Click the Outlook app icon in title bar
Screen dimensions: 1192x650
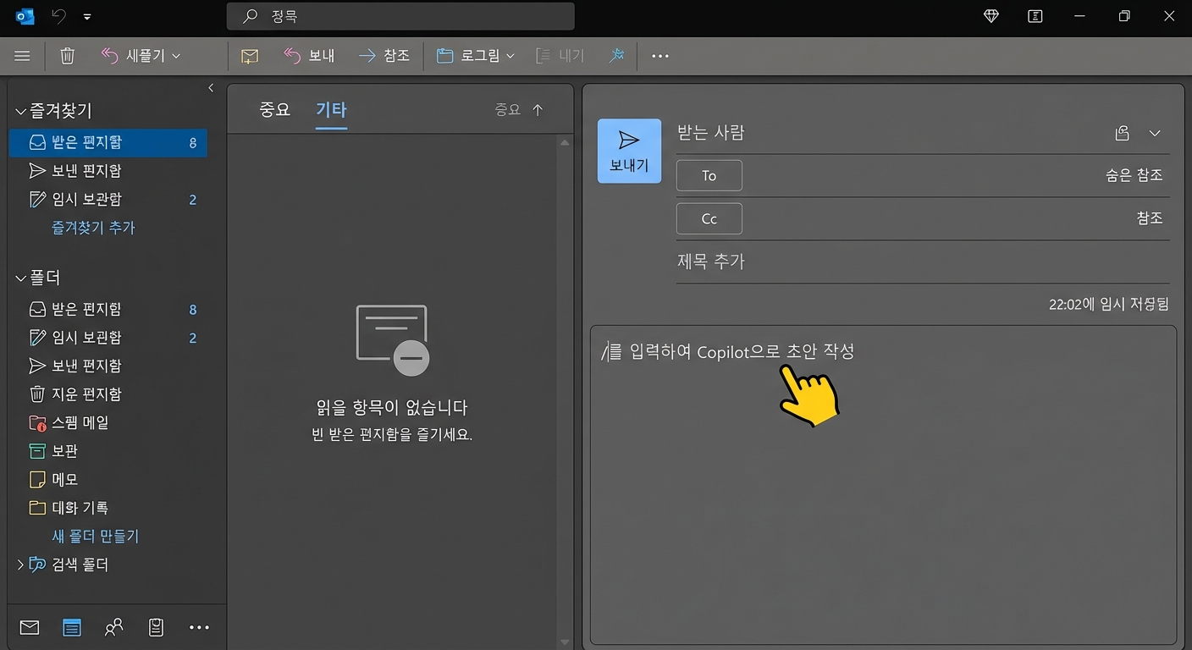25,16
